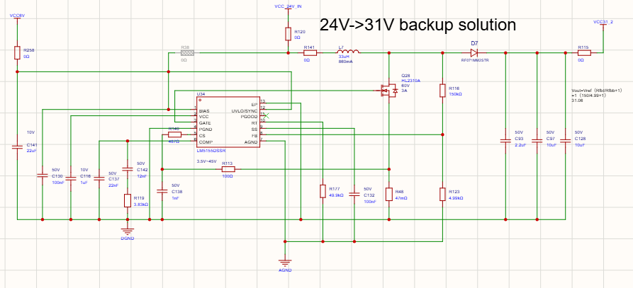Click the Q28 MOSFET symbol
Viewport: 633px width, 288px height.
coord(389,91)
